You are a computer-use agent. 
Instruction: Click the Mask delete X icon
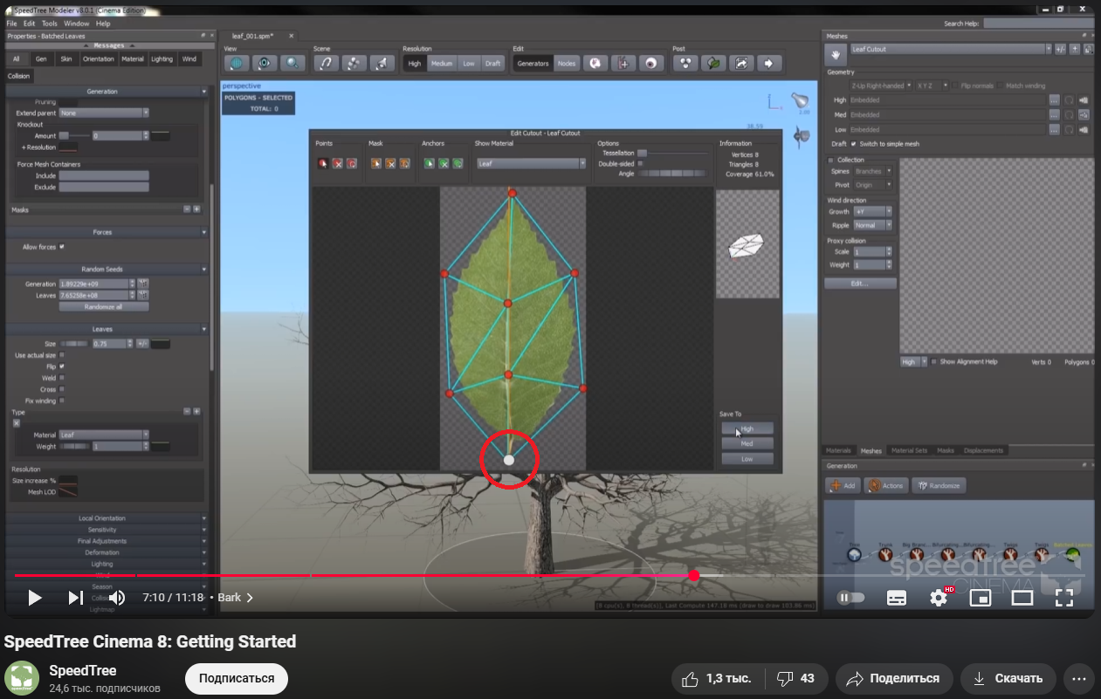click(x=391, y=163)
